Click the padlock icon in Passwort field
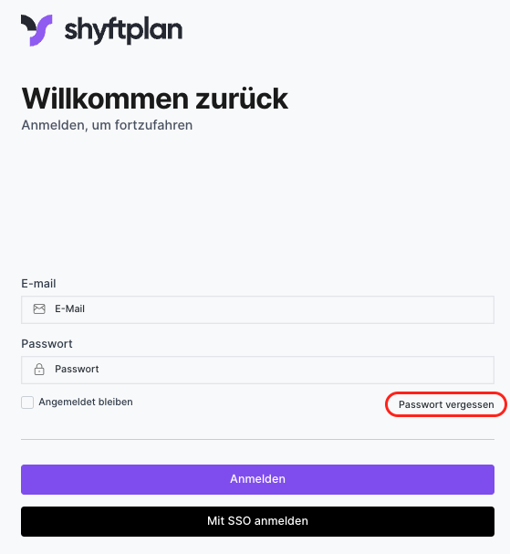 point(39,370)
